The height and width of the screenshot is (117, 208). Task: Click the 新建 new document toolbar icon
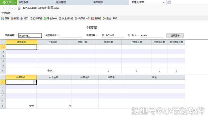tap(12, 19)
